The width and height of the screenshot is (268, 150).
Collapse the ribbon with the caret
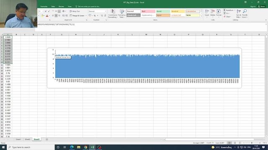pyautogui.click(x=266, y=20)
